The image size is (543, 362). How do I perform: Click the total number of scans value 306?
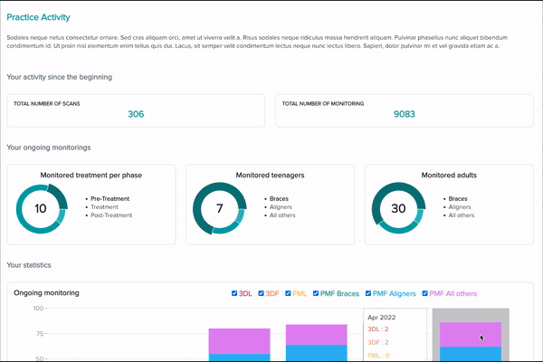tap(136, 114)
